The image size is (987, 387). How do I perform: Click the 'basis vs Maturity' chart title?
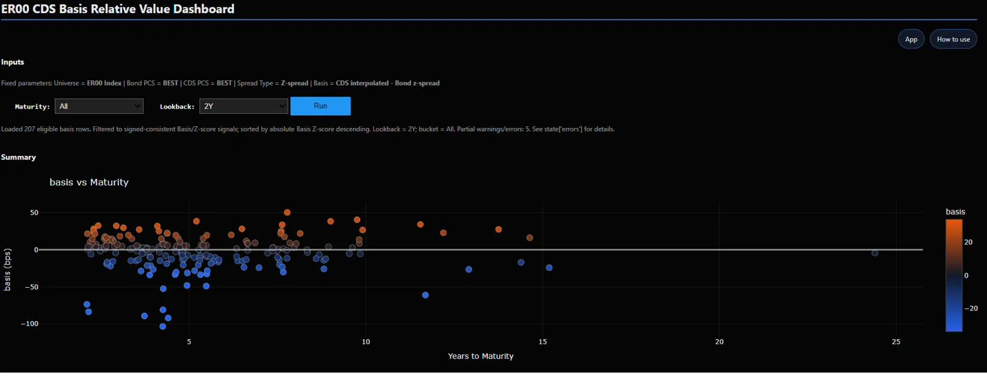pyautogui.click(x=89, y=183)
